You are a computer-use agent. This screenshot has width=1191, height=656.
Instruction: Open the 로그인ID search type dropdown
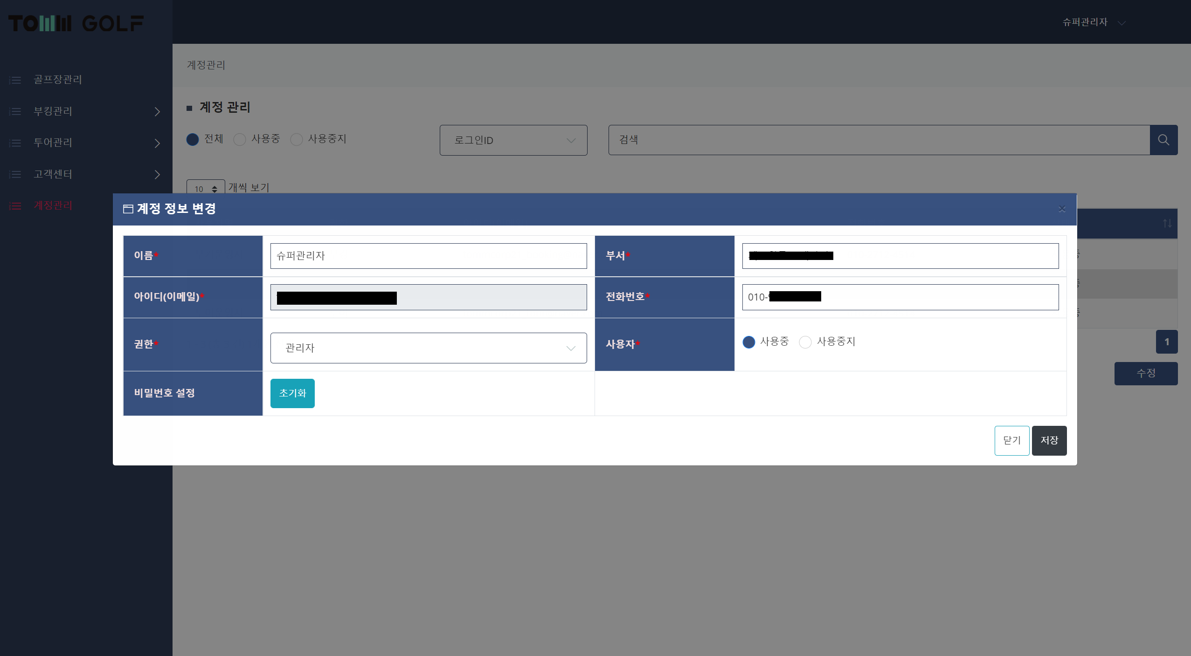coord(513,140)
